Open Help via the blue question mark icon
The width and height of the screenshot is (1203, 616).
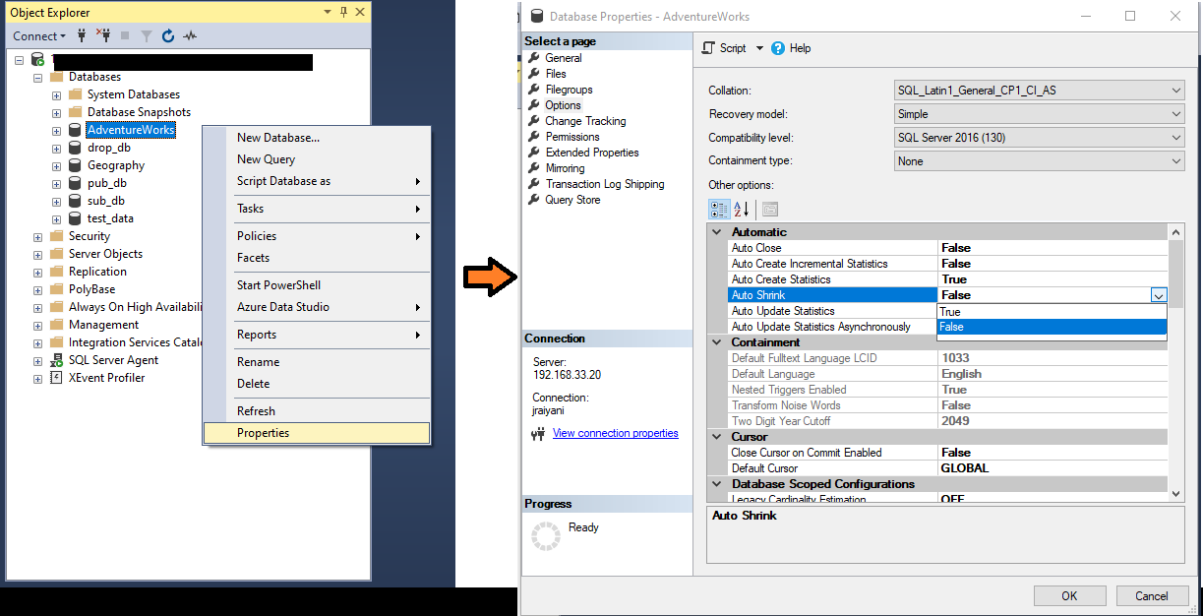778,47
